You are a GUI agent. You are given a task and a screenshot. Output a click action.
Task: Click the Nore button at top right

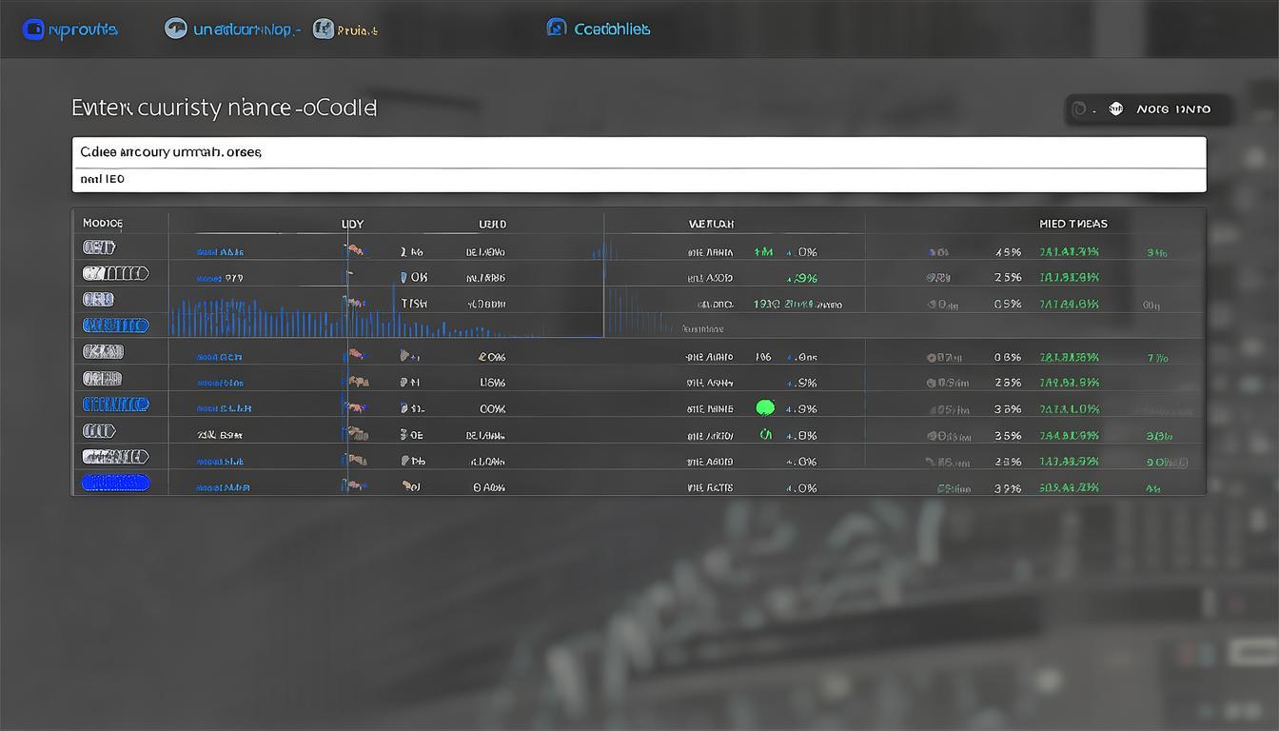click(x=1171, y=109)
